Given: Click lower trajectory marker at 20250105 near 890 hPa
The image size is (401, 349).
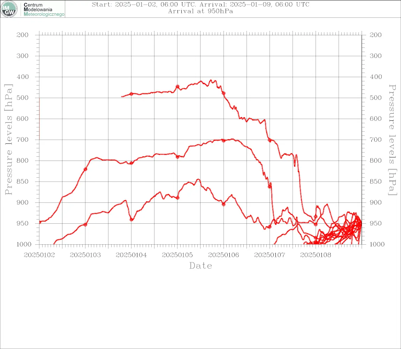Looking at the screenshot, I should (177, 198).
